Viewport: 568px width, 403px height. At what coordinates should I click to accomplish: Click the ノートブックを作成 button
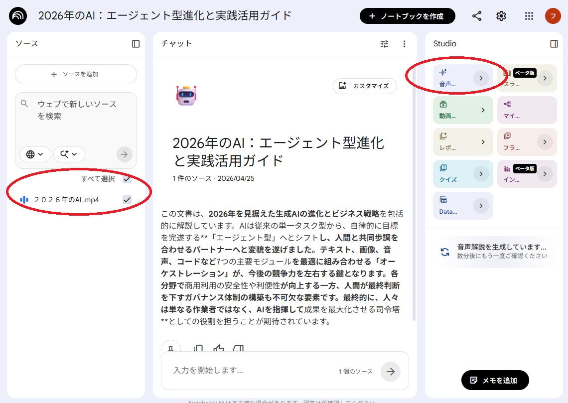point(407,16)
